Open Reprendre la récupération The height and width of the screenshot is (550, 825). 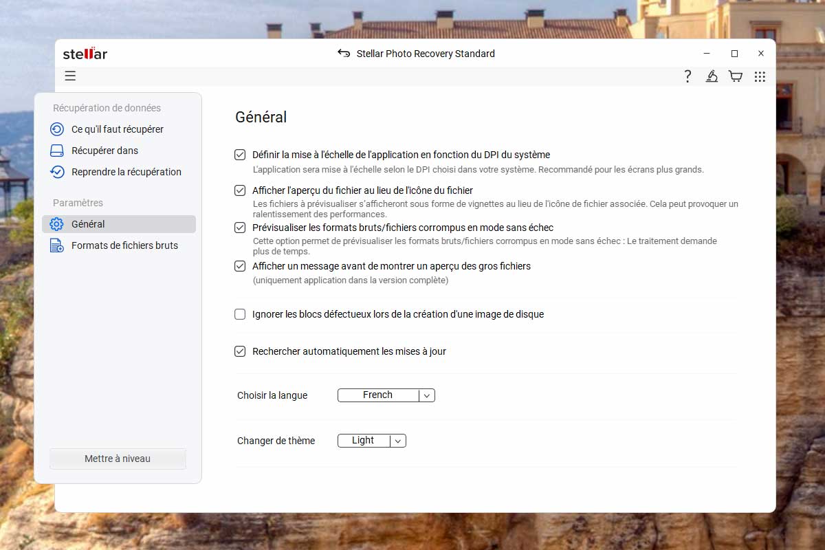tap(126, 172)
